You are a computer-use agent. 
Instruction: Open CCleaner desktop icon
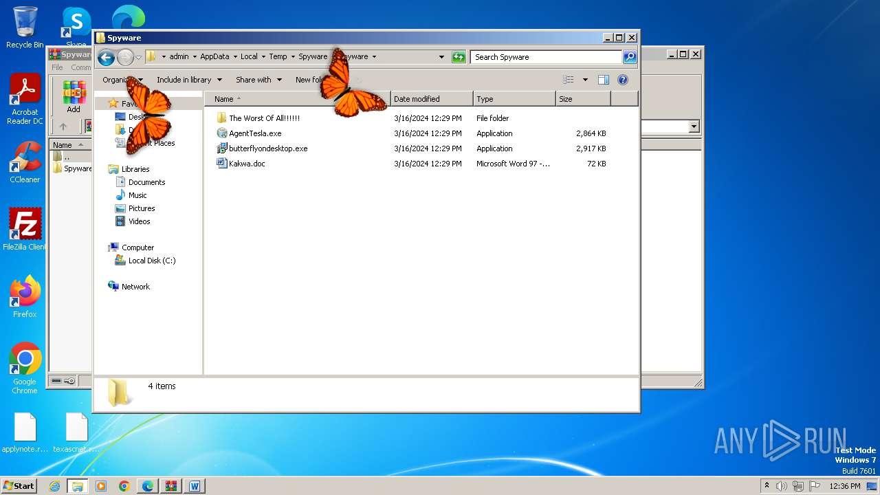pyautogui.click(x=25, y=162)
